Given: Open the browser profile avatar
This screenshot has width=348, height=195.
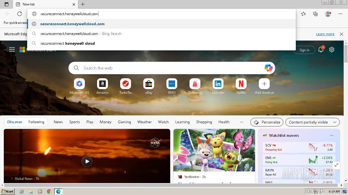Looking at the screenshot, I should pos(328,14).
